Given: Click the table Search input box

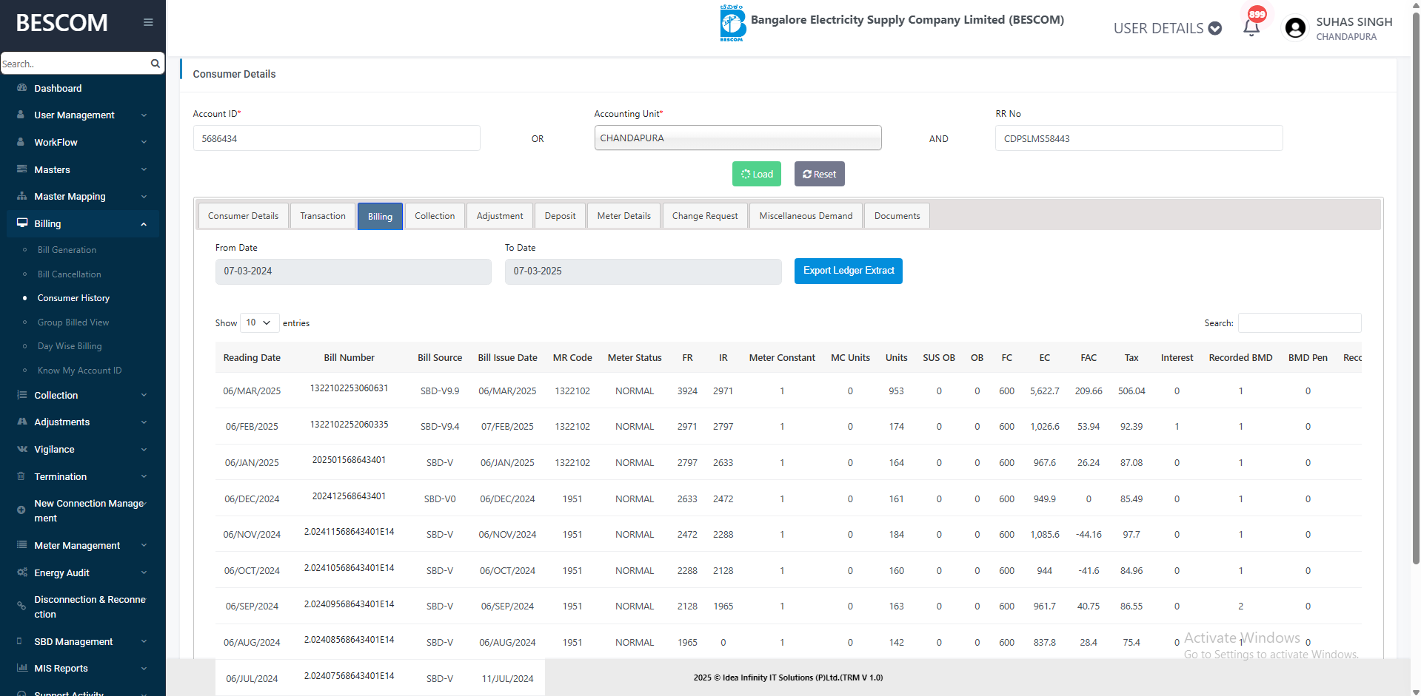Looking at the screenshot, I should (x=1300, y=323).
